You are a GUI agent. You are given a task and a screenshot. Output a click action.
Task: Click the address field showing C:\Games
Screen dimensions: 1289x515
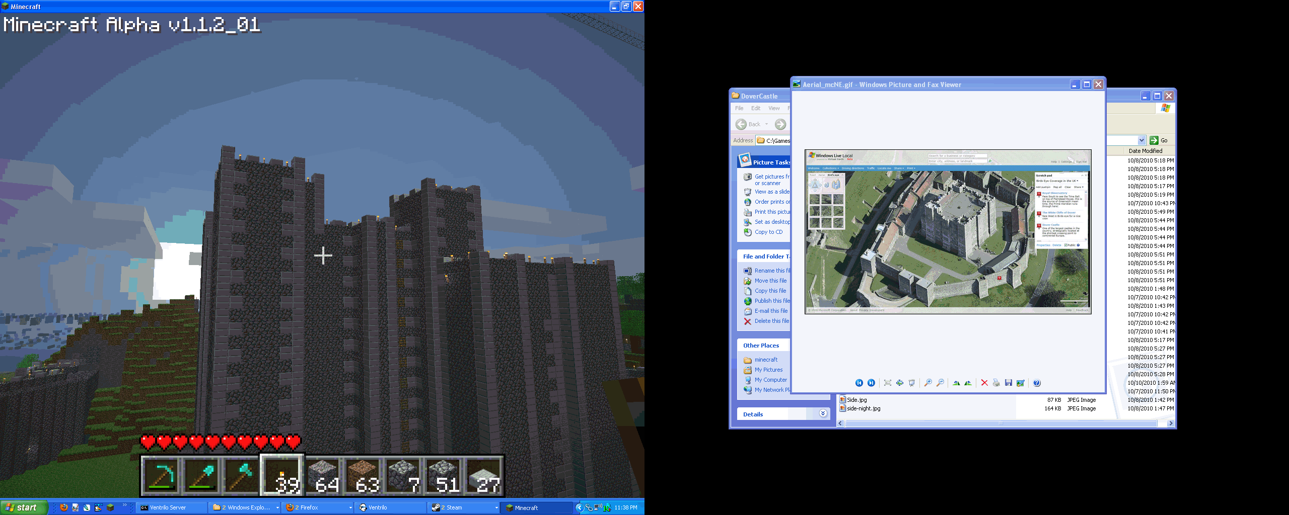pyautogui.click(x=773, y=140)
